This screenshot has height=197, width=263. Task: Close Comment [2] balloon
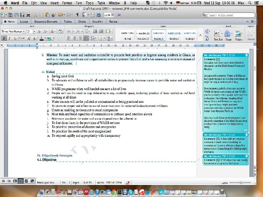click(x=247, y=55)
